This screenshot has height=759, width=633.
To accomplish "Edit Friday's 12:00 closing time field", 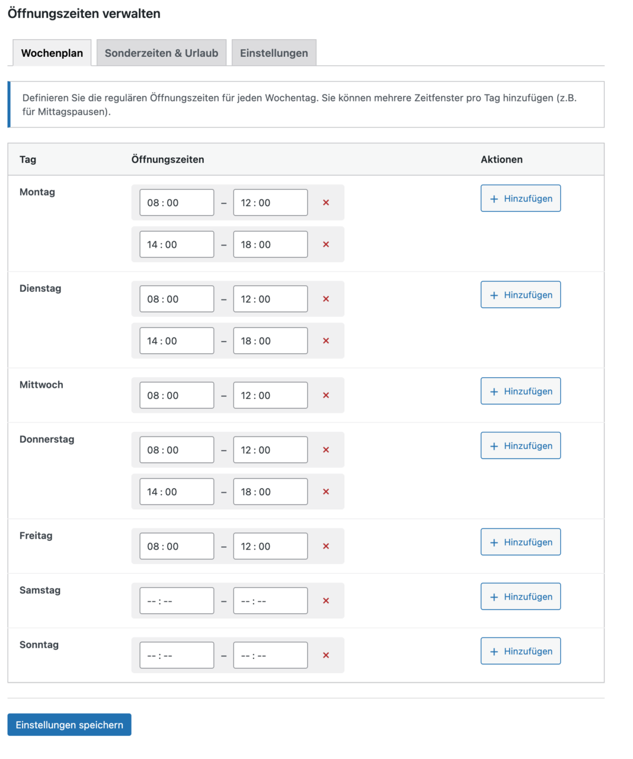I will pyautogui.click(x=270, y=546).
